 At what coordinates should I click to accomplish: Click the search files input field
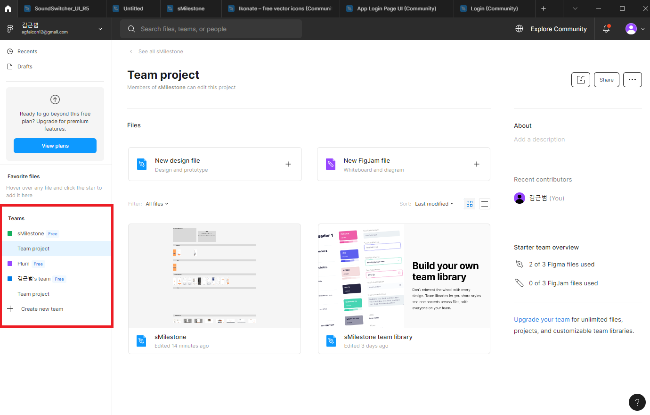tap(211, 29)
